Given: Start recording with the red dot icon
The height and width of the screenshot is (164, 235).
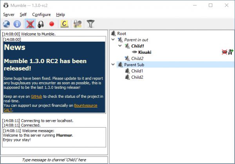Looking at the screenshot, I should (x=51, y=24).
